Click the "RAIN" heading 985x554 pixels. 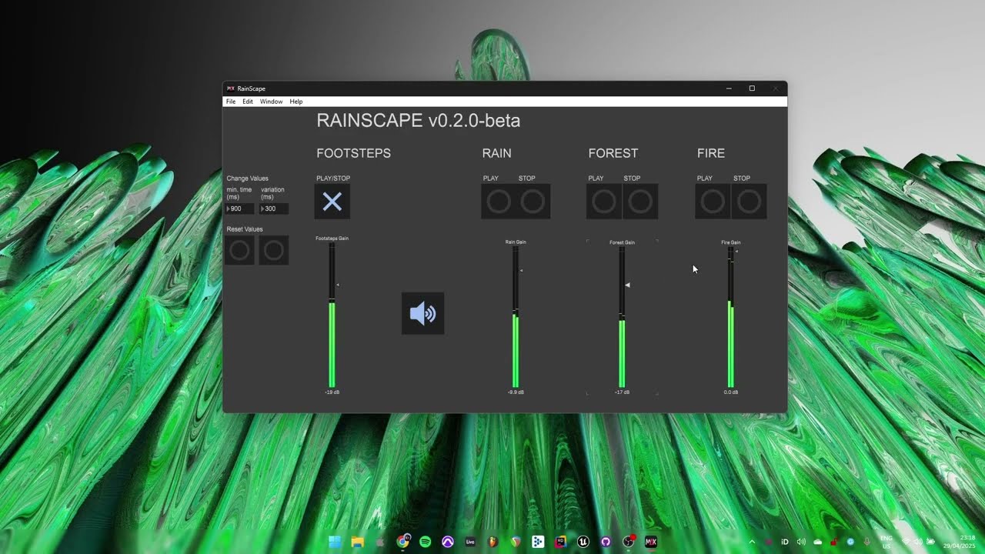click(x=497, y=153)
